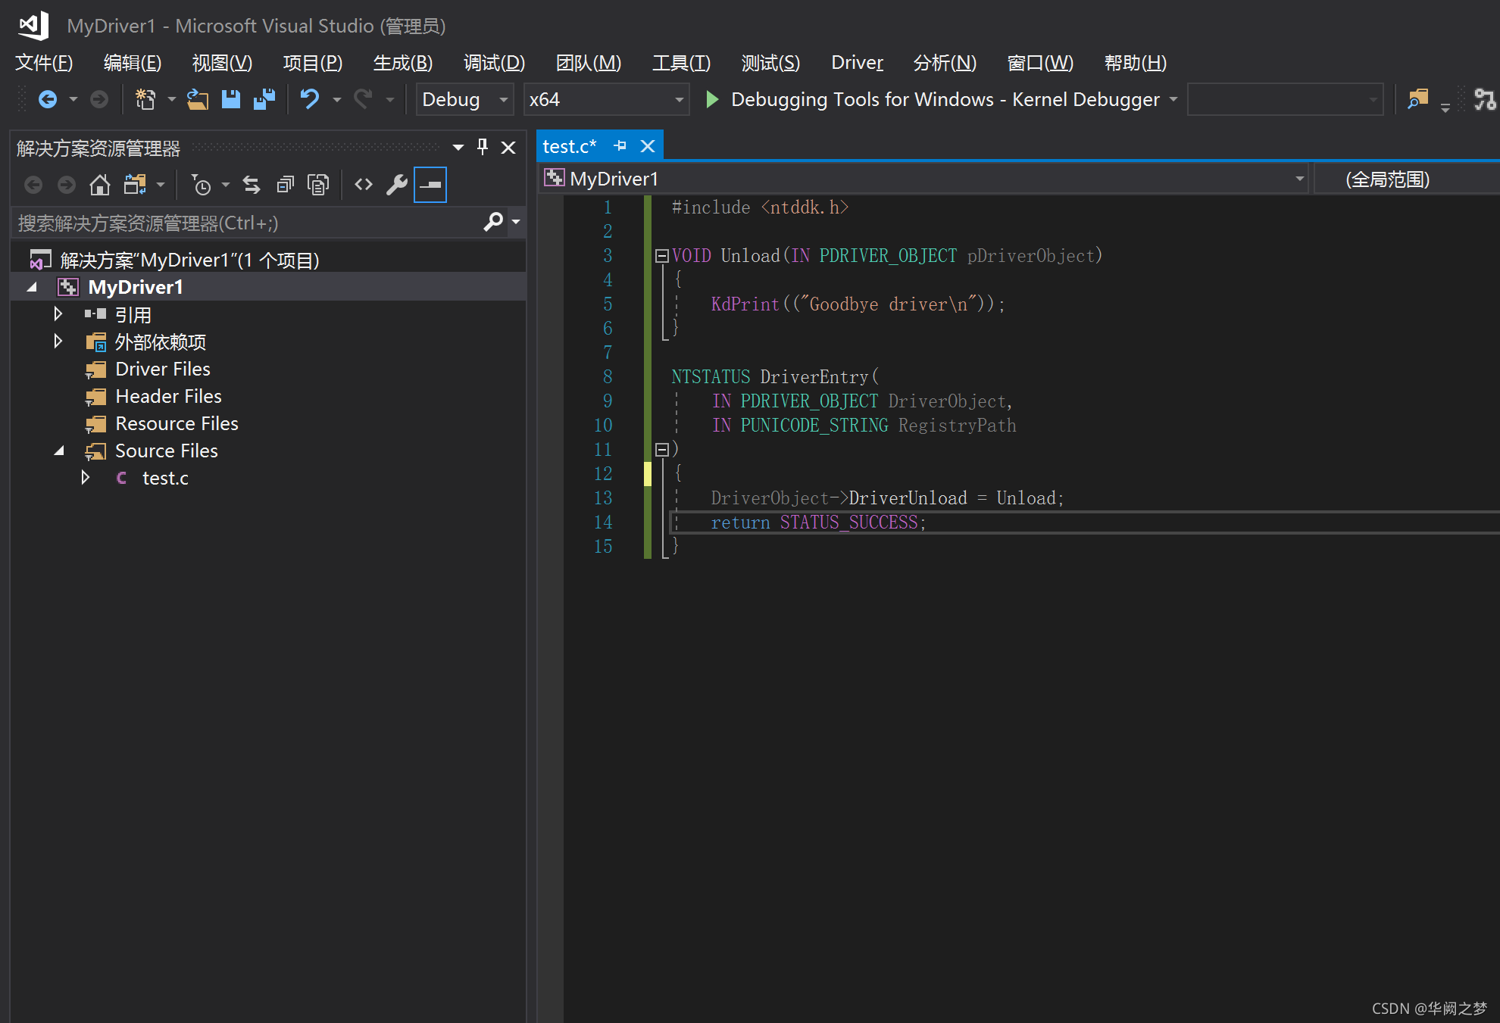Click the Solution Explorer search field
1500x1023 pixels.
pyautogui.click(x=246, y=223)
